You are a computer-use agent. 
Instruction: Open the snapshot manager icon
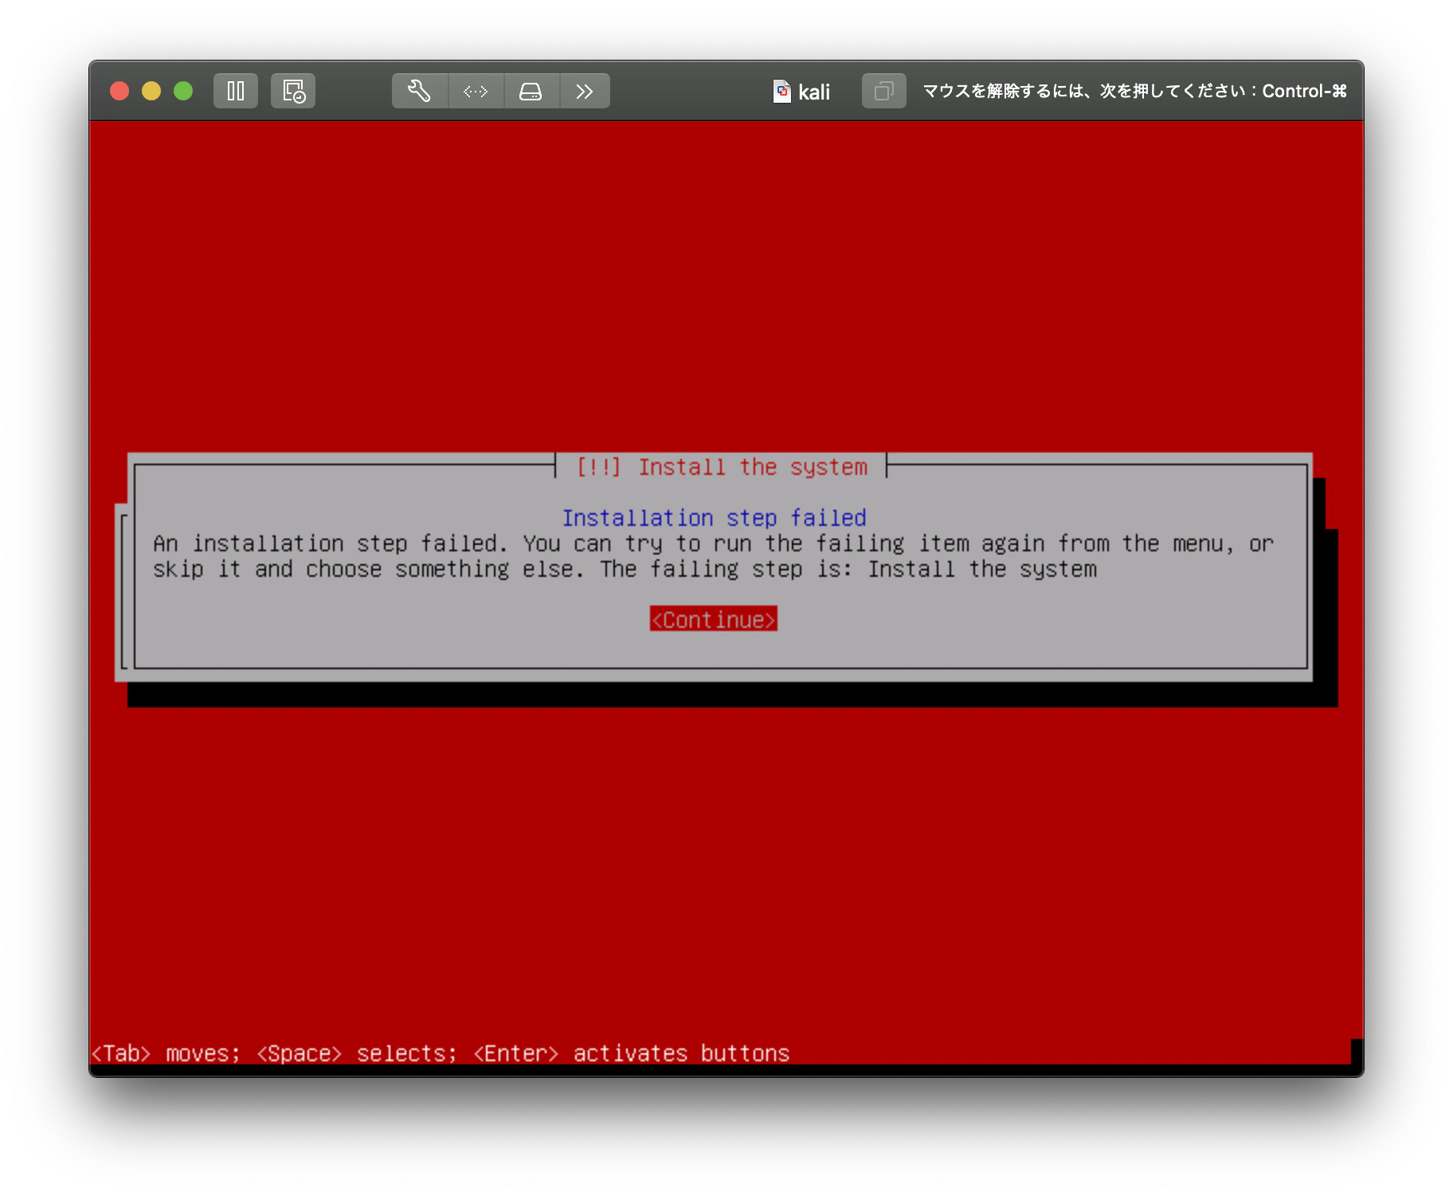pos(293,91)
